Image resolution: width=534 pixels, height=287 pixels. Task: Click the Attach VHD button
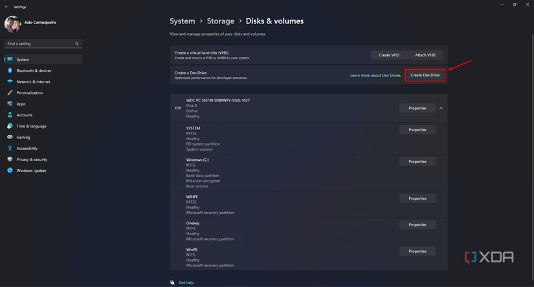(425, 55)
